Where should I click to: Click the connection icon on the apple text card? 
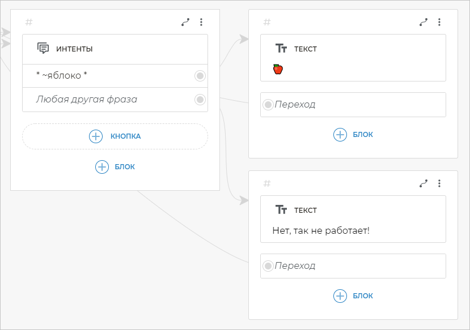pyautogui.click(x=424, y=22)
